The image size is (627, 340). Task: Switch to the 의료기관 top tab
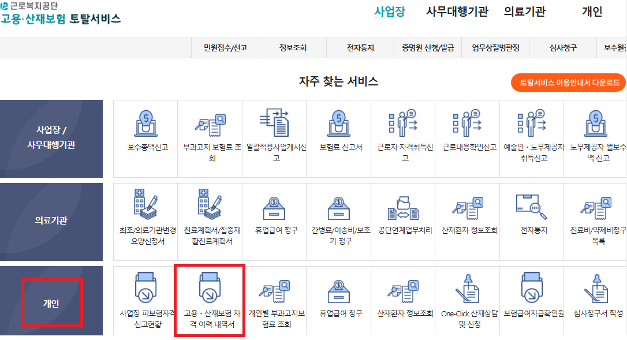(524, 12)
